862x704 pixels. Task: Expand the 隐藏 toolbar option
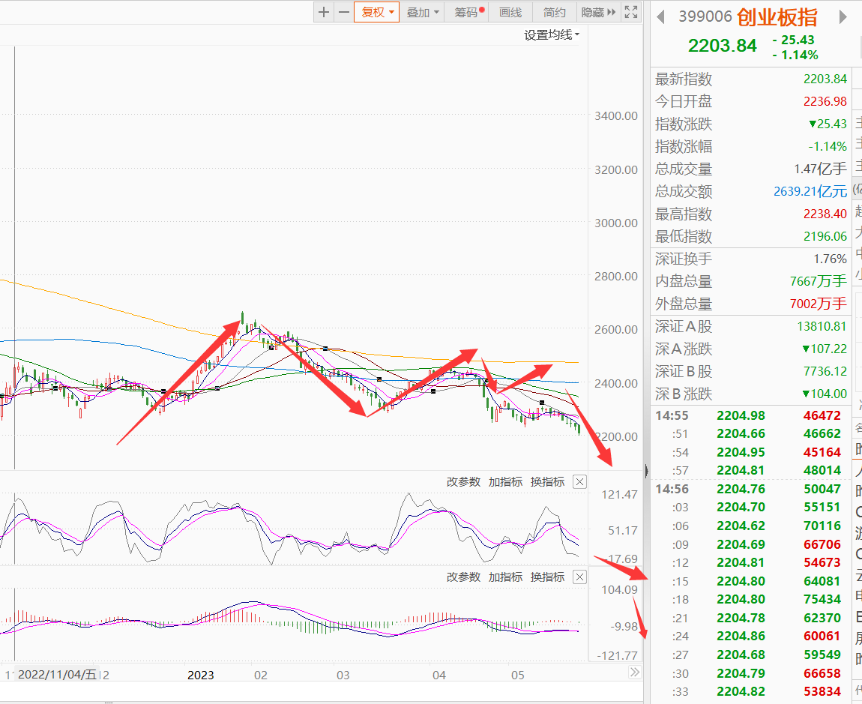pos(598,12)
